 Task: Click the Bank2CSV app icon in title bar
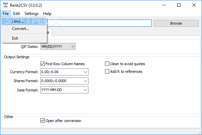click(5, 5)
